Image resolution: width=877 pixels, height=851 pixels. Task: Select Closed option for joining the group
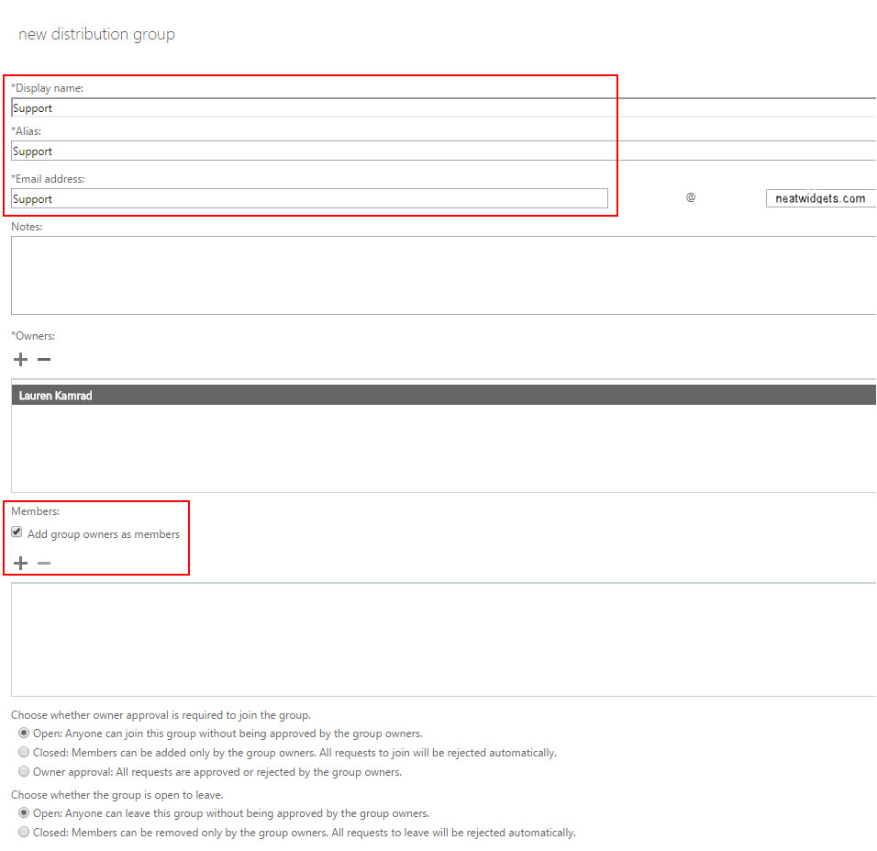[x=24, y=752]
